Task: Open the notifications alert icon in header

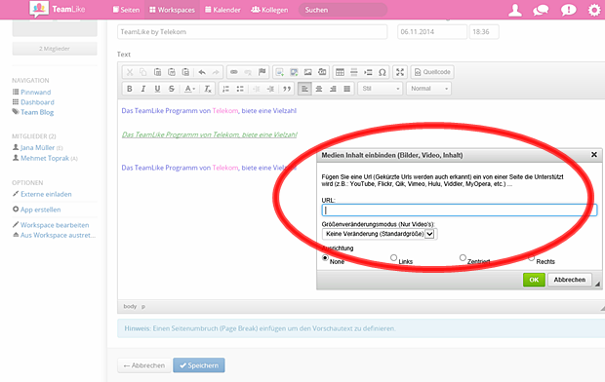Action: click(568, 10)
